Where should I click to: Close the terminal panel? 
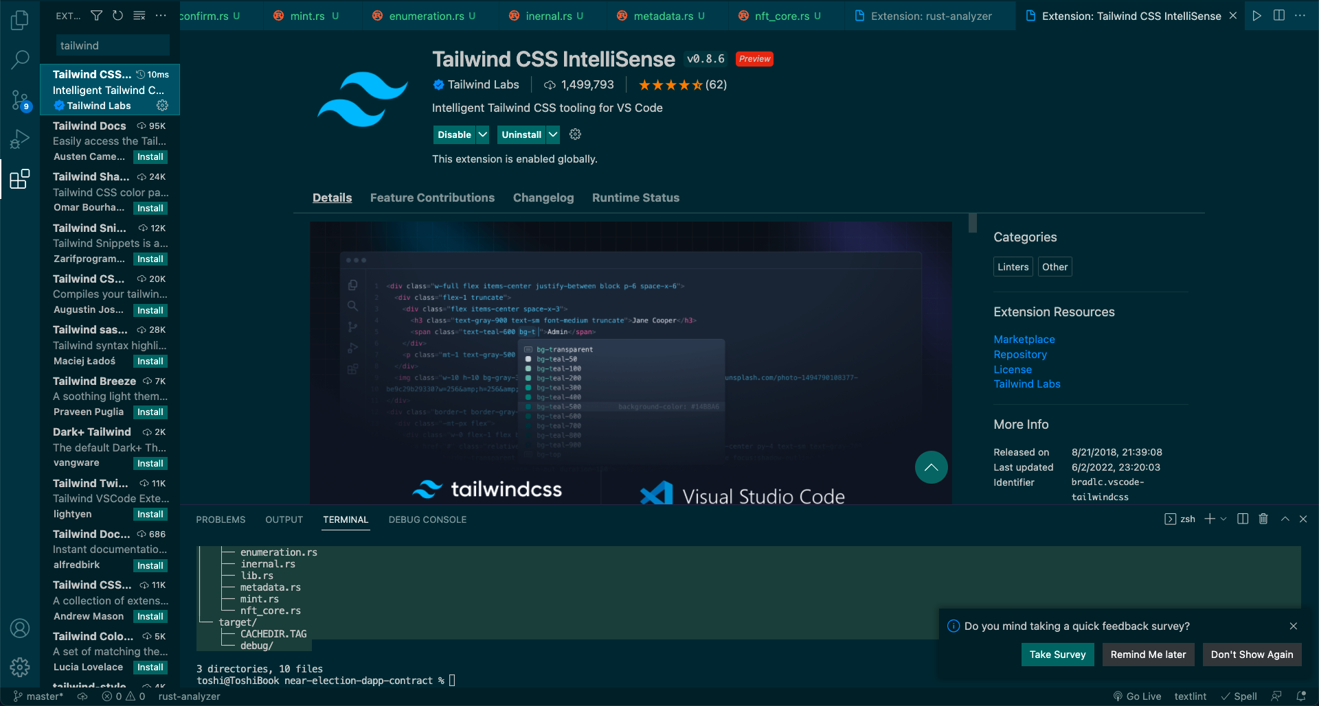[x=1303, y=519]
